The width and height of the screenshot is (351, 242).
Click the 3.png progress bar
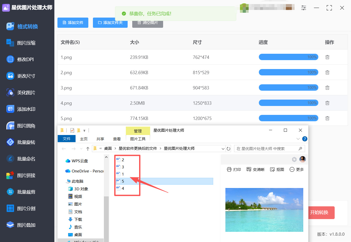pos(288,88)
